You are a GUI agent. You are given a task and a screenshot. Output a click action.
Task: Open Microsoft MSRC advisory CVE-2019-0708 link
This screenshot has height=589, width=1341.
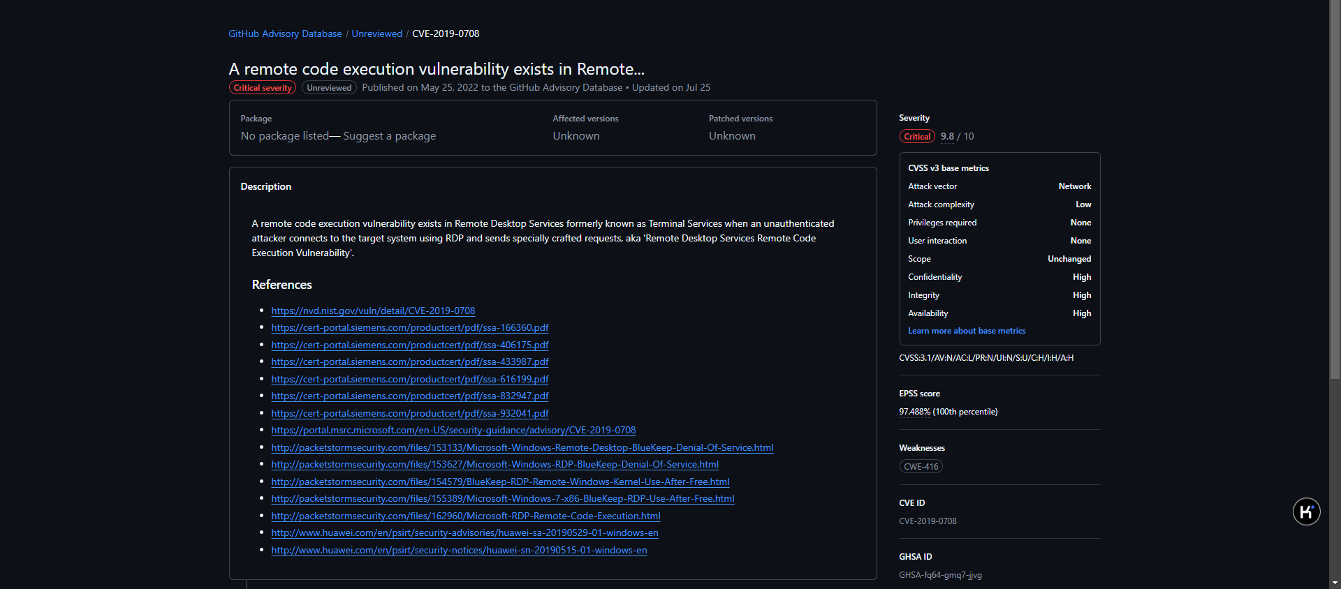point(453,430)
